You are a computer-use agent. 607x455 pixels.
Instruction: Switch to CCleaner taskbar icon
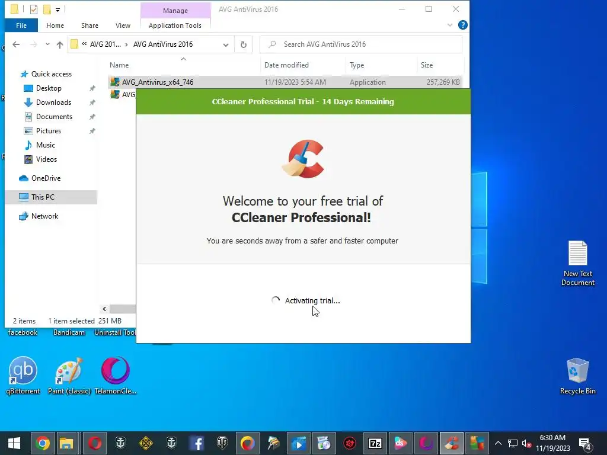[x=451, y=443]
